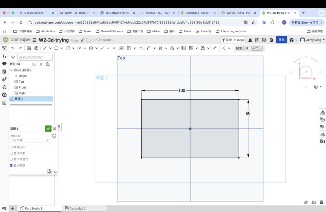Image resolution: width=326 pixels, height=212 pixels.
Task: Select the Corner rectangle tool
Action: pos(57,48)
